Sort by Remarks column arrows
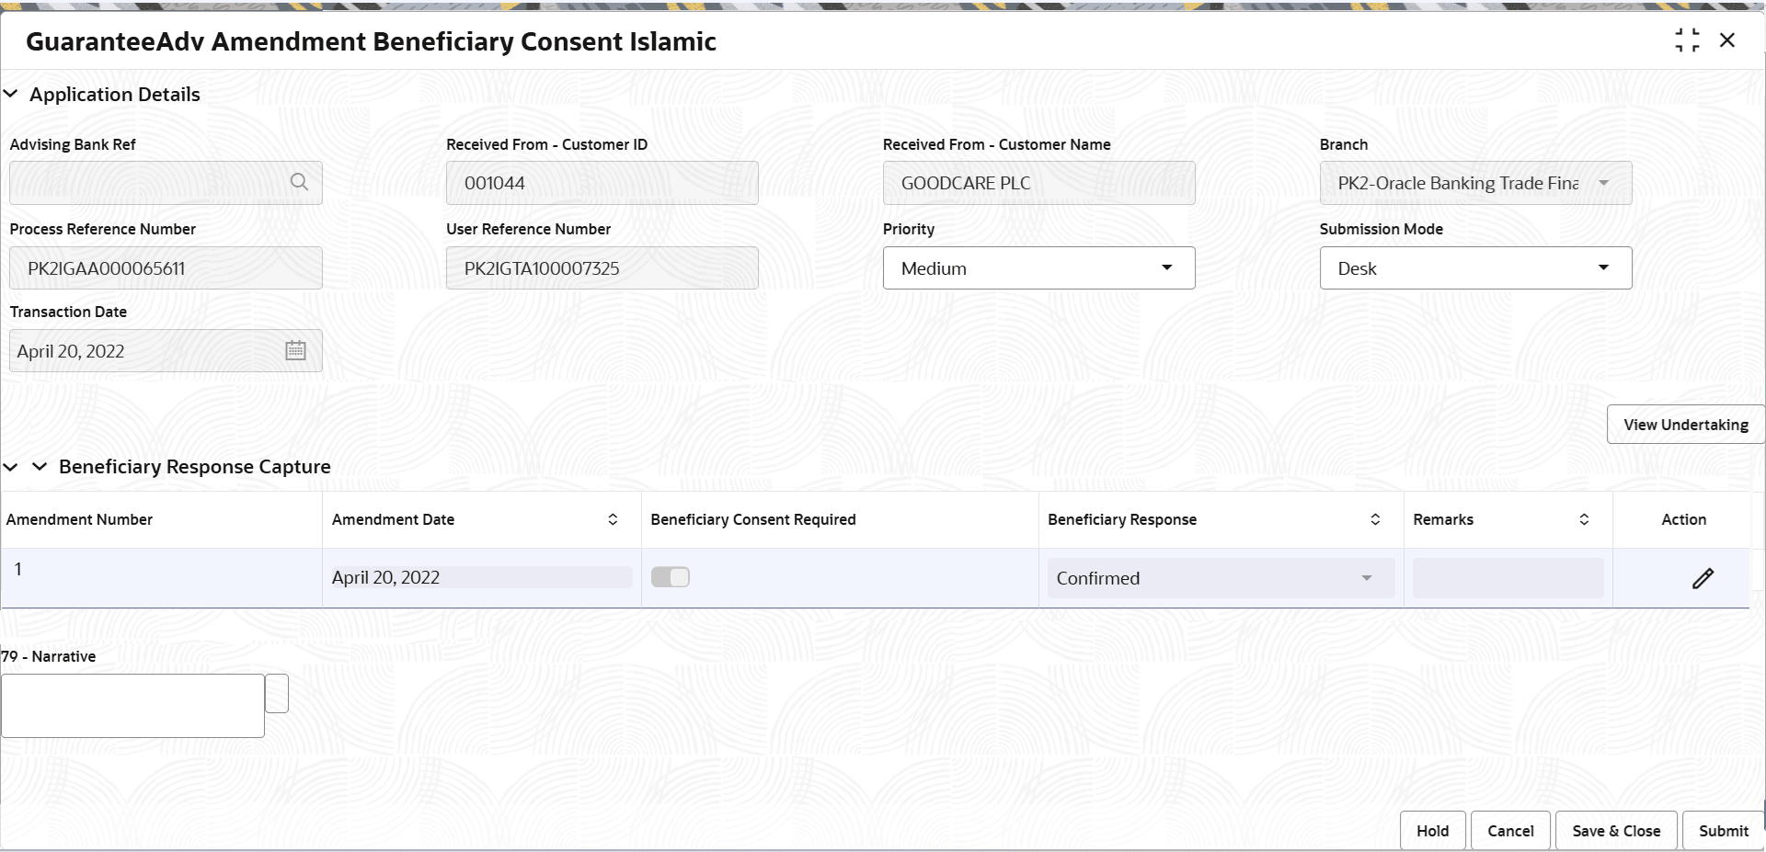 1584,519
